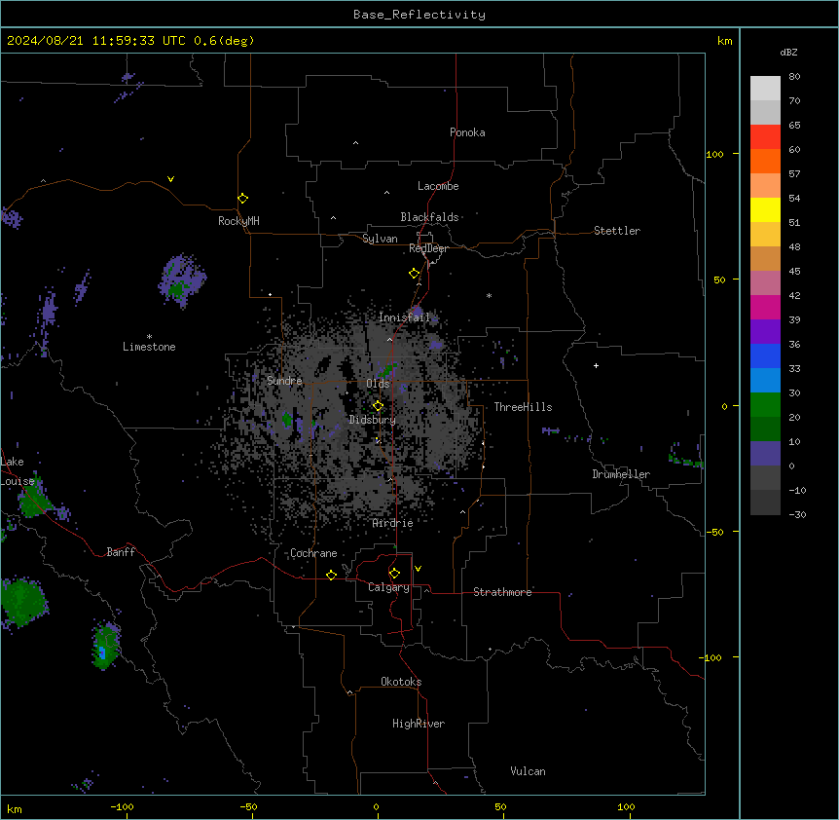Click the 0.6(deg) elevation angle text
Image resolution: width=839 pixels, height=820 pixels.
click(x=224, y=41)
